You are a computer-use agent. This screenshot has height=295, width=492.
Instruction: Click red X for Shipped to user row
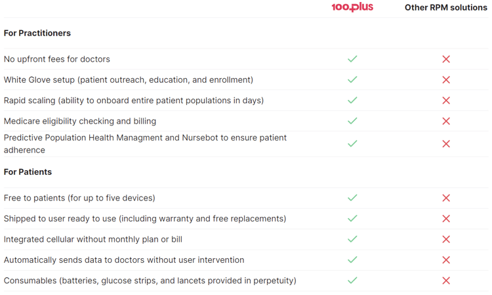point(446,219)
